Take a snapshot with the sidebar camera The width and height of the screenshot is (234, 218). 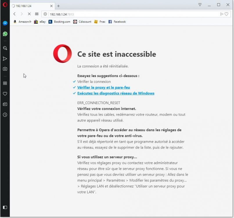tap(5, 69)
